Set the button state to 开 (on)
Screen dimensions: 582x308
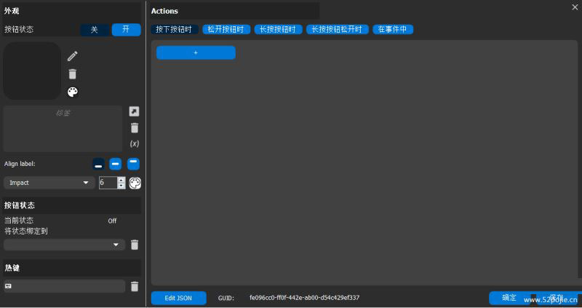[126, 30]
